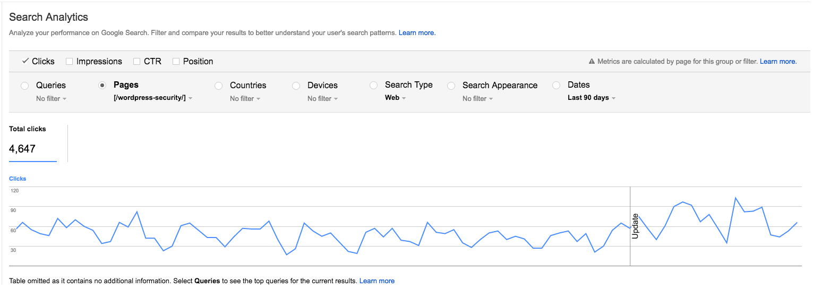
Task: Click Learn more link below the chart
Action: [377, 281]
